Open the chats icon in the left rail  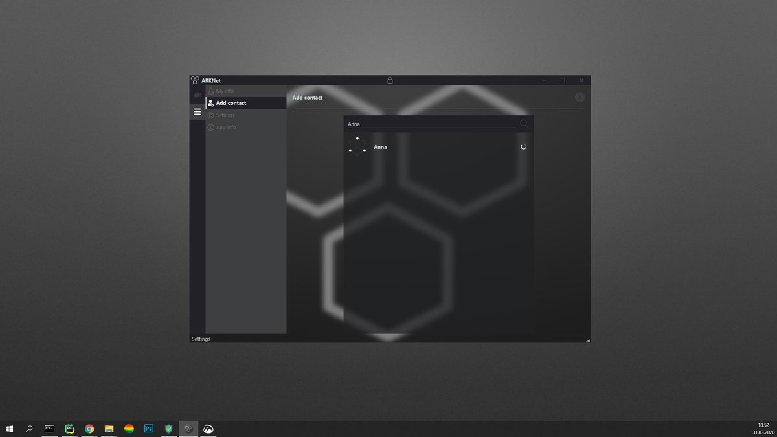click(197, 95)
